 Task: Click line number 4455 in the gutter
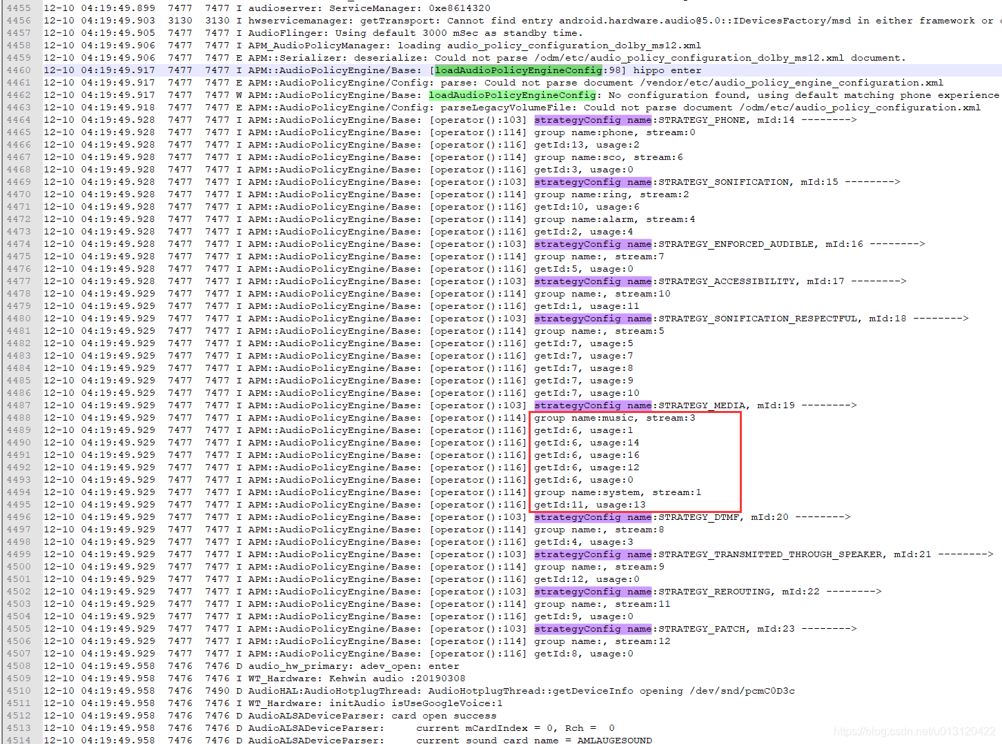pyautogui.click(x=19, y=8)
